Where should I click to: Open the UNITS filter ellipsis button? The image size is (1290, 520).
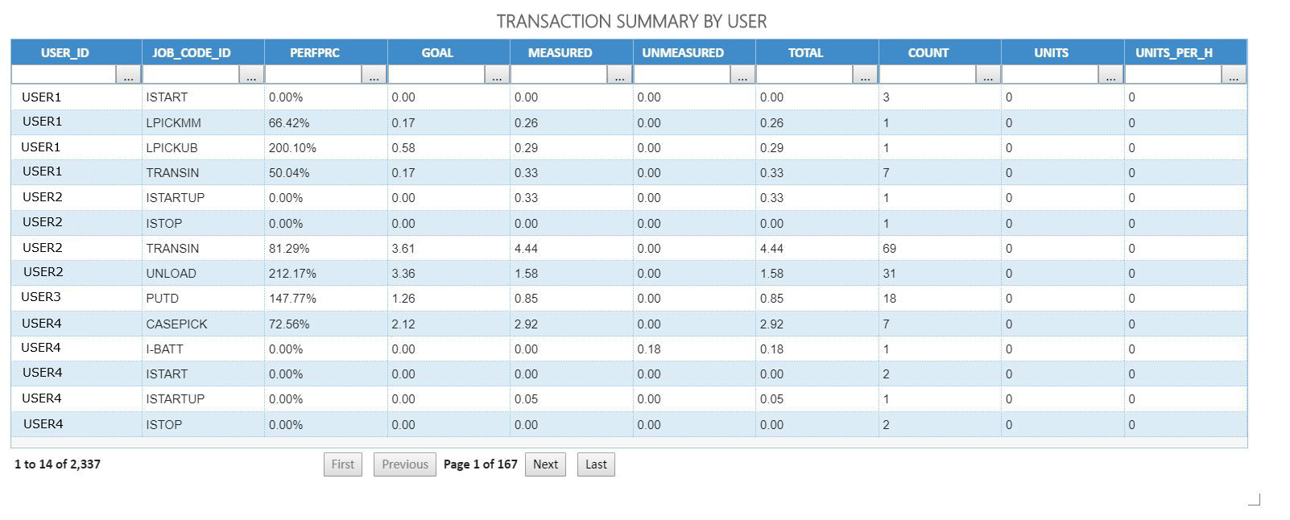click(1110, 75)
